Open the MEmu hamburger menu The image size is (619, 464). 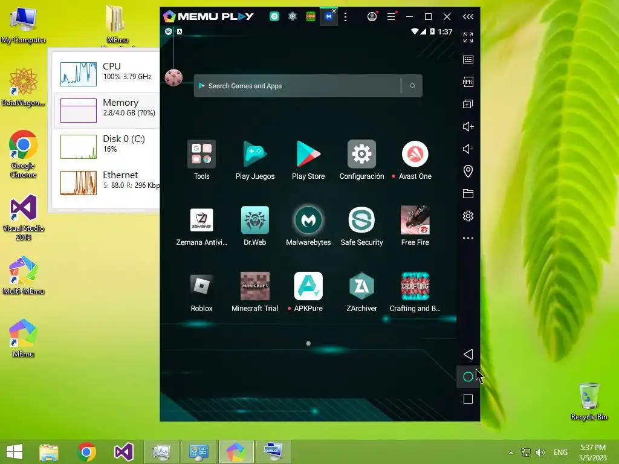click(x=391, y=16)
